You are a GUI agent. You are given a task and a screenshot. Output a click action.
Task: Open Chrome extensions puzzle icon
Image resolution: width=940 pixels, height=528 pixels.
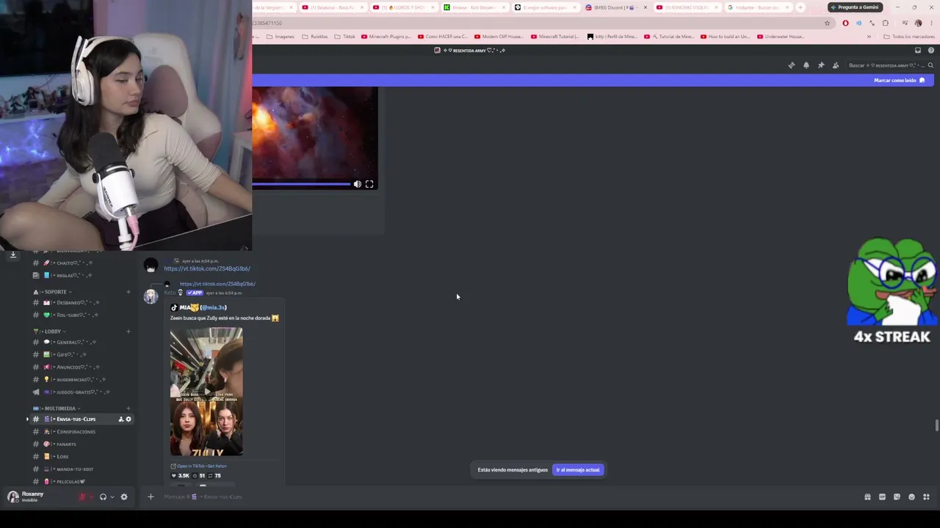886,23
